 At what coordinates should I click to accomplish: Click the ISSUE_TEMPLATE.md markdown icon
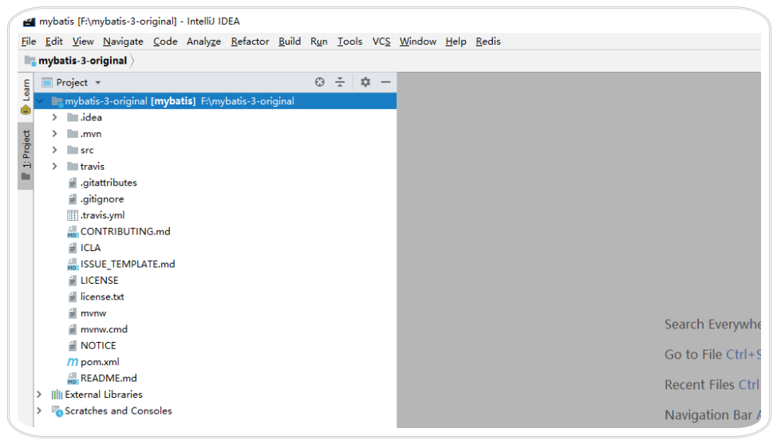coord(73,265)
